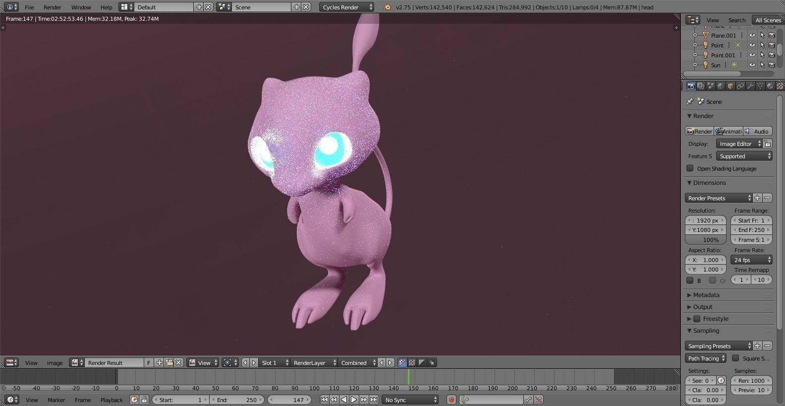Play animation in reverse

(x=344, y=400)
